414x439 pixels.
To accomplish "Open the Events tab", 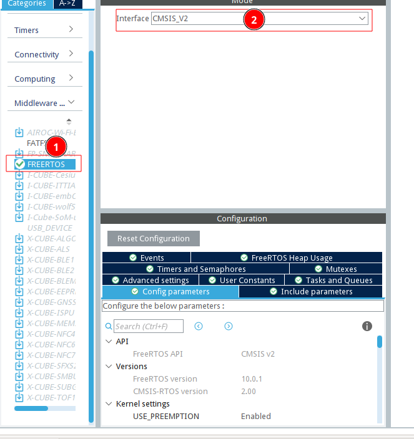I will pos(146,258).
